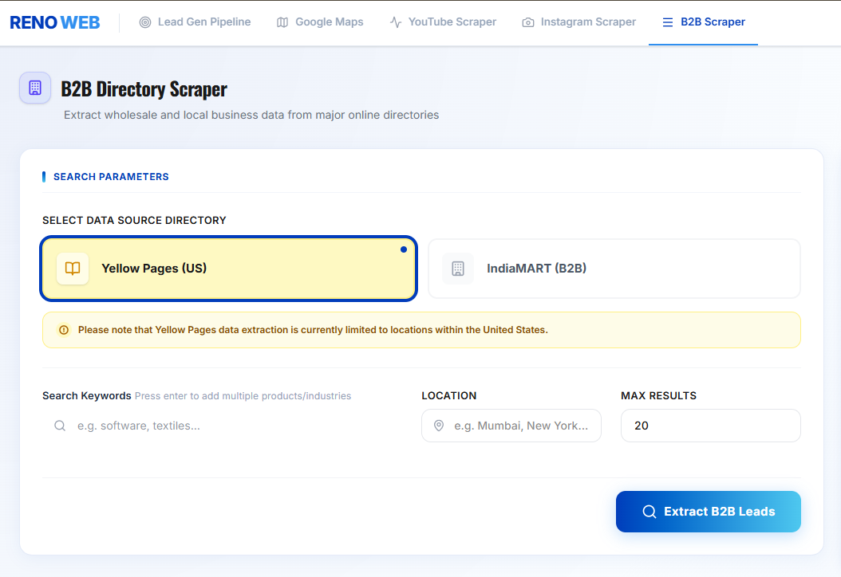The image size is (841, 577).
Task: Choose IndiaMART (B2B) as data source
Action: (614, 269)
